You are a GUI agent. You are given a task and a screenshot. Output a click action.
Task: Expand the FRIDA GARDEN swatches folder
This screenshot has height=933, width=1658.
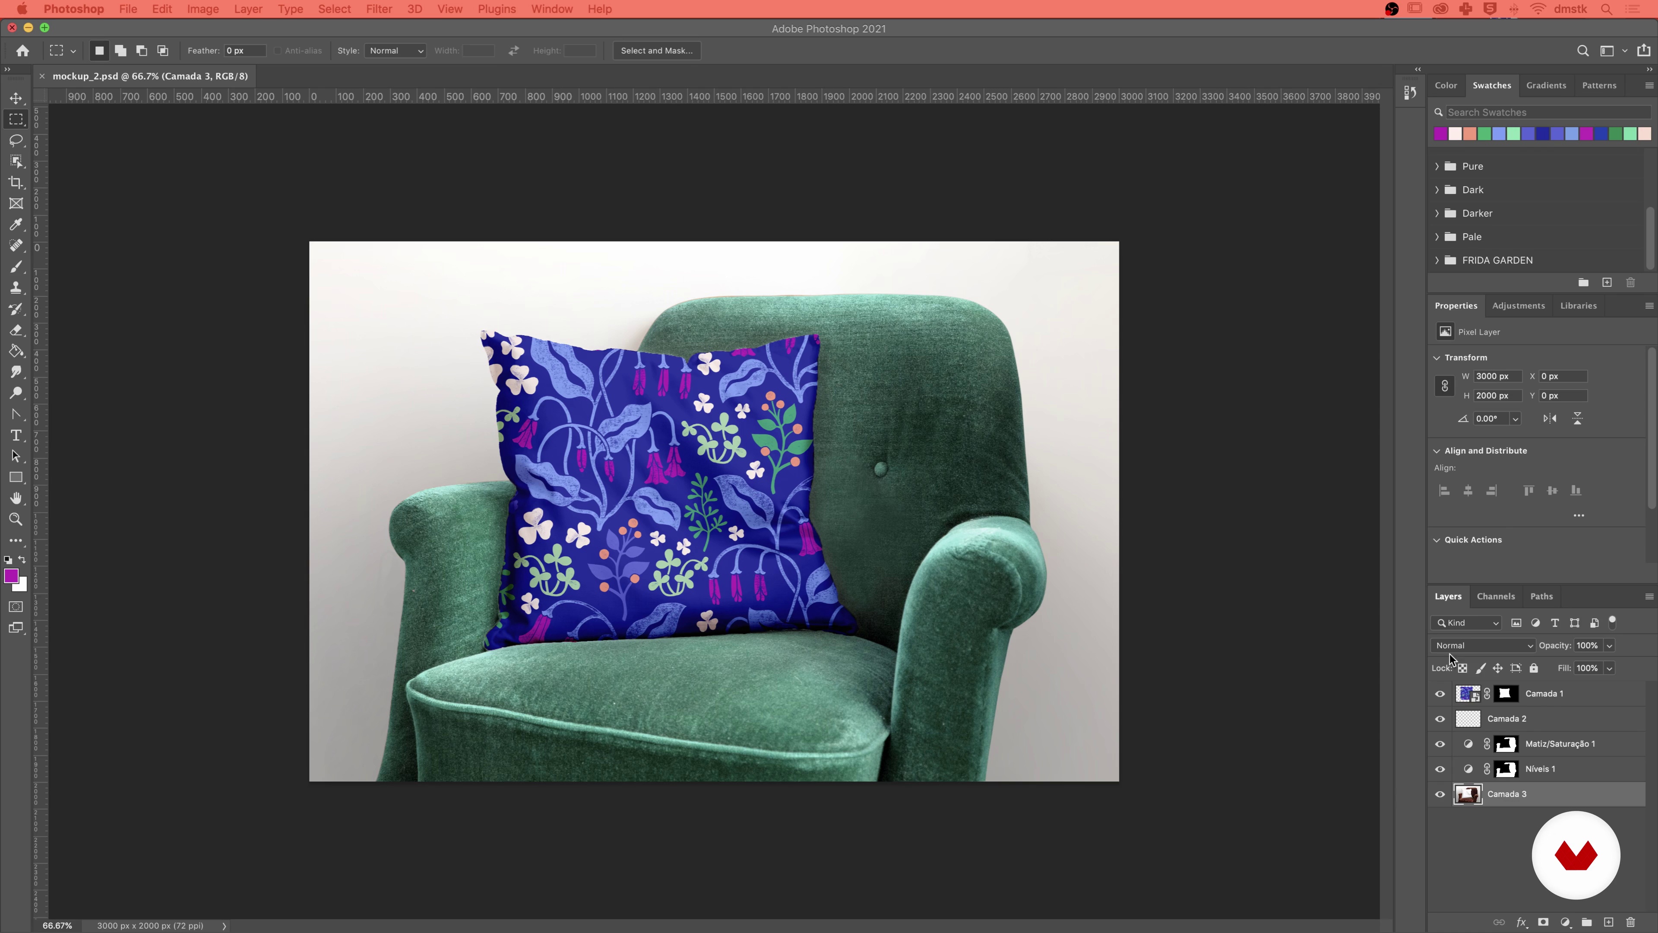[x=1437, y=260]
